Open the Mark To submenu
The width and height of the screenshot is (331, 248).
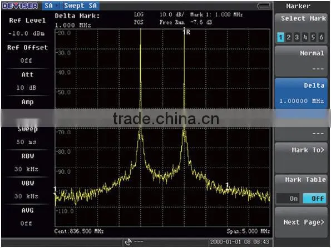[301, 158]
